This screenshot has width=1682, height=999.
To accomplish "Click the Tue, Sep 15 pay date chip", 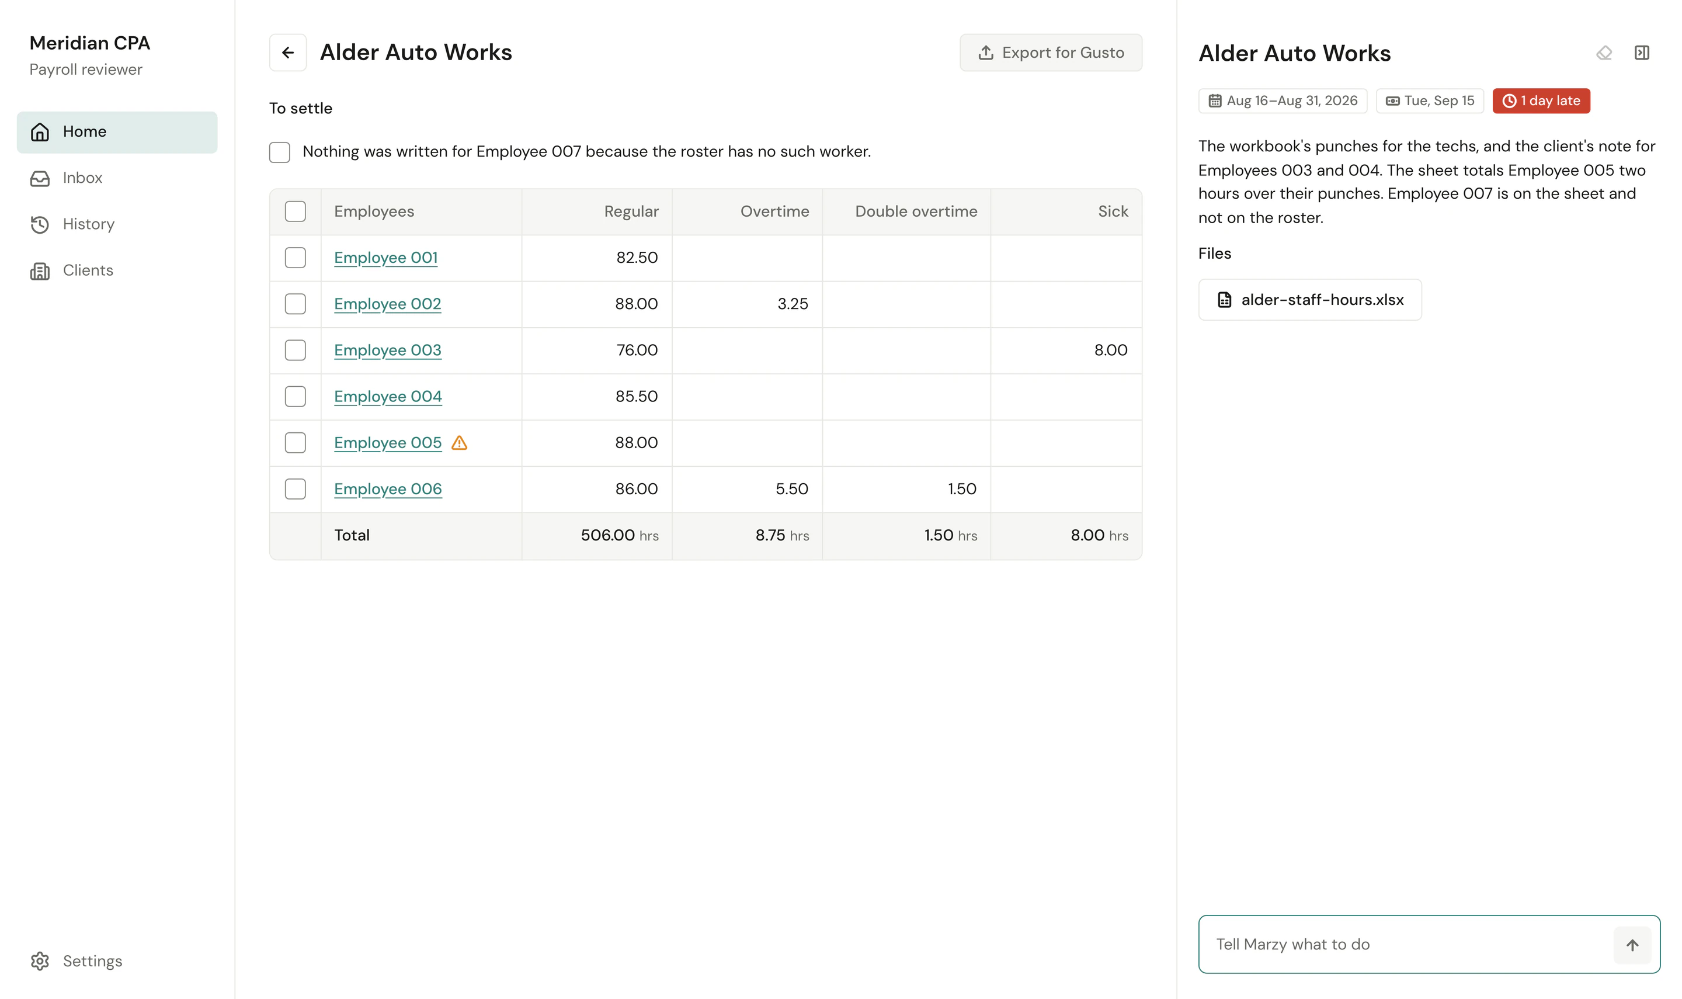I will [1430, 101].
